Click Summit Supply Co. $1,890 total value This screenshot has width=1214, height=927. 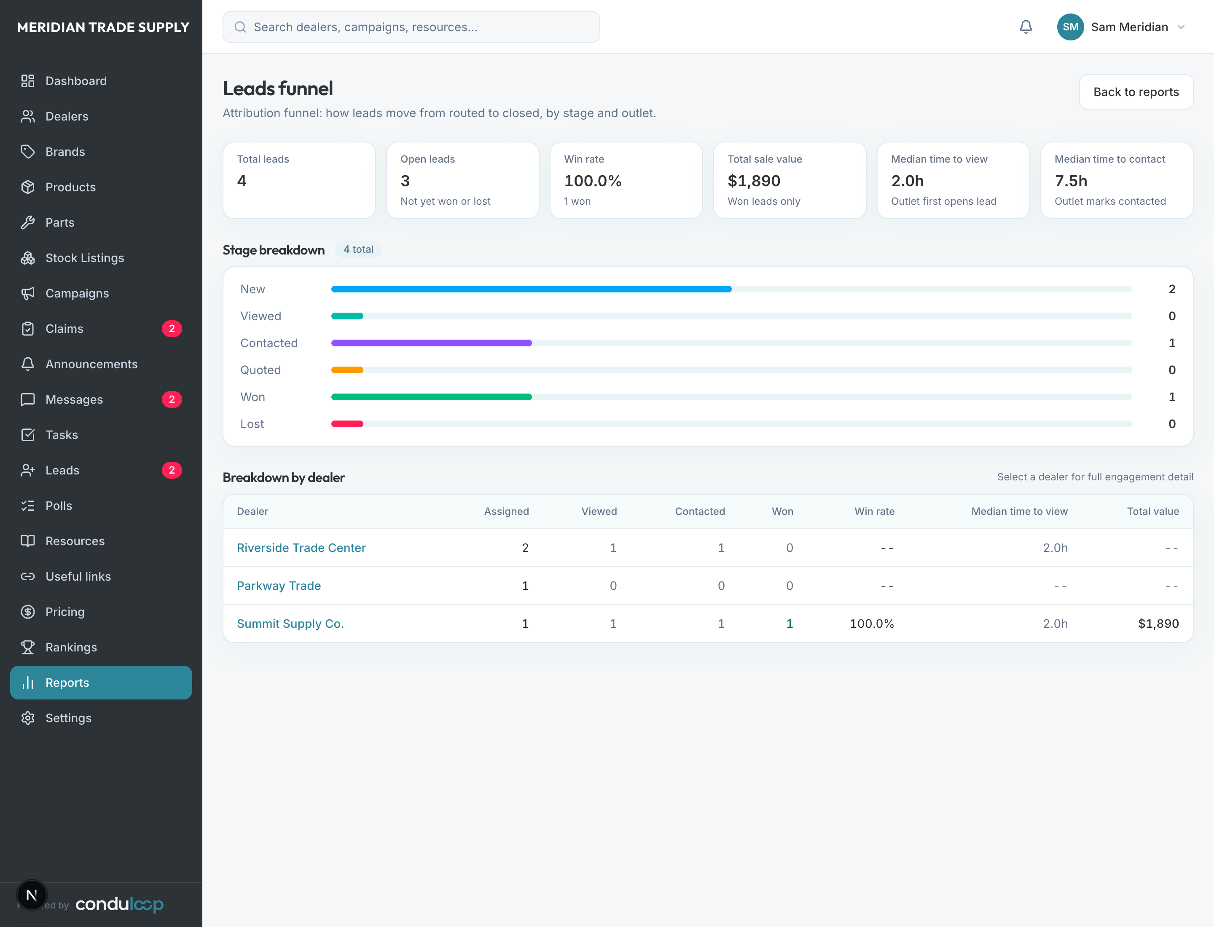[1158, 624]
